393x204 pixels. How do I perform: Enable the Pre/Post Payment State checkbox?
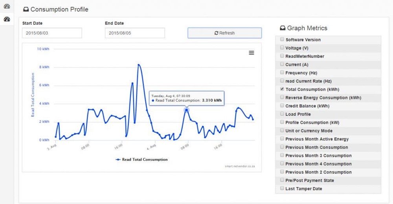point(282,180)
